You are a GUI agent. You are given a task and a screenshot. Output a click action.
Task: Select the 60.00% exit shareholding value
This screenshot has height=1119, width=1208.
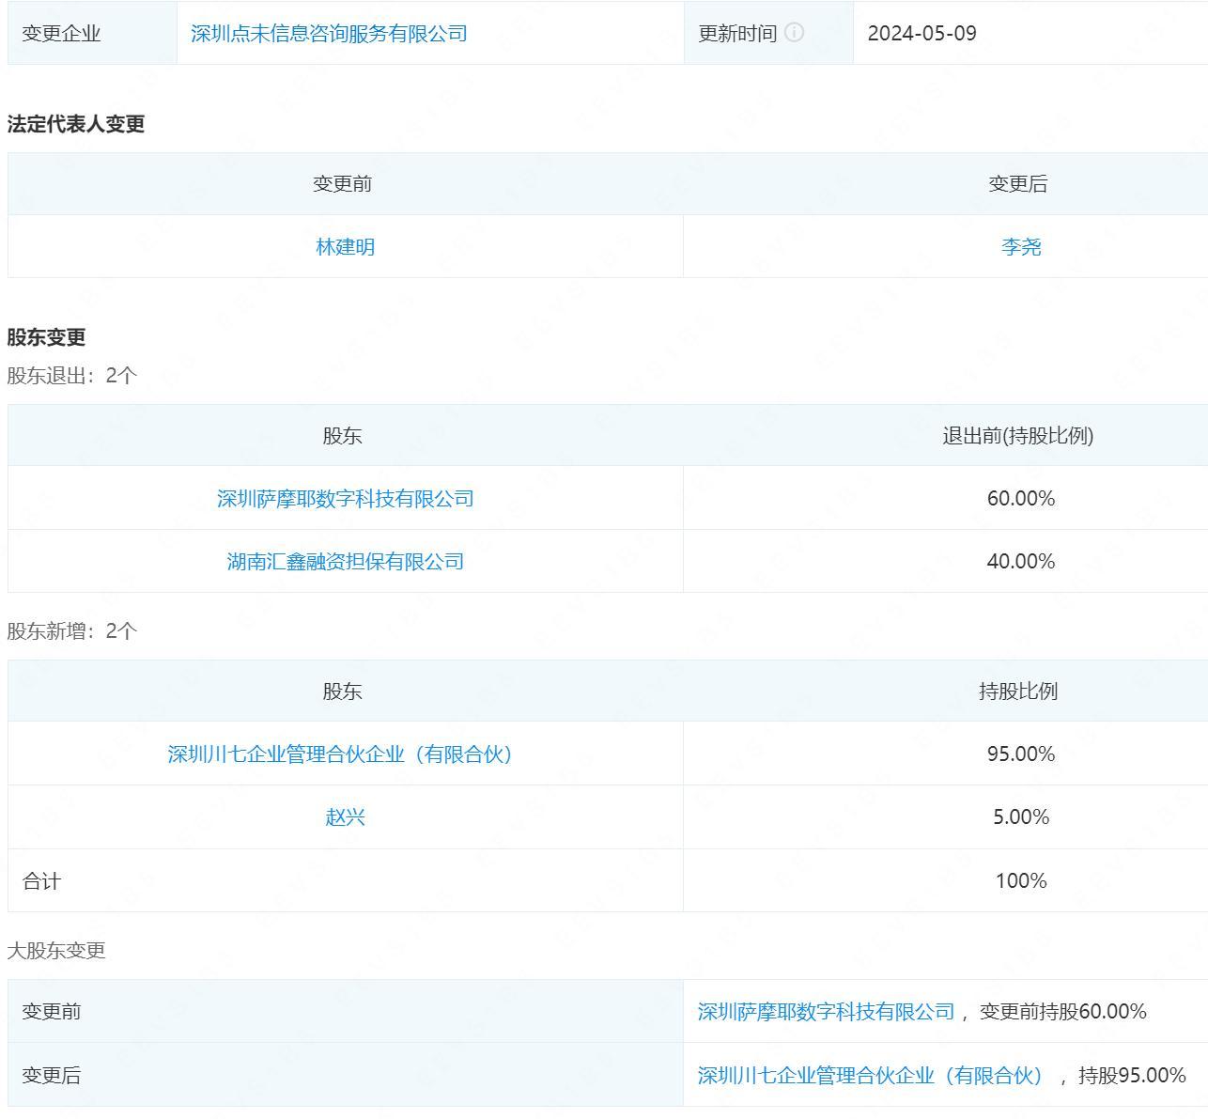1021,499
